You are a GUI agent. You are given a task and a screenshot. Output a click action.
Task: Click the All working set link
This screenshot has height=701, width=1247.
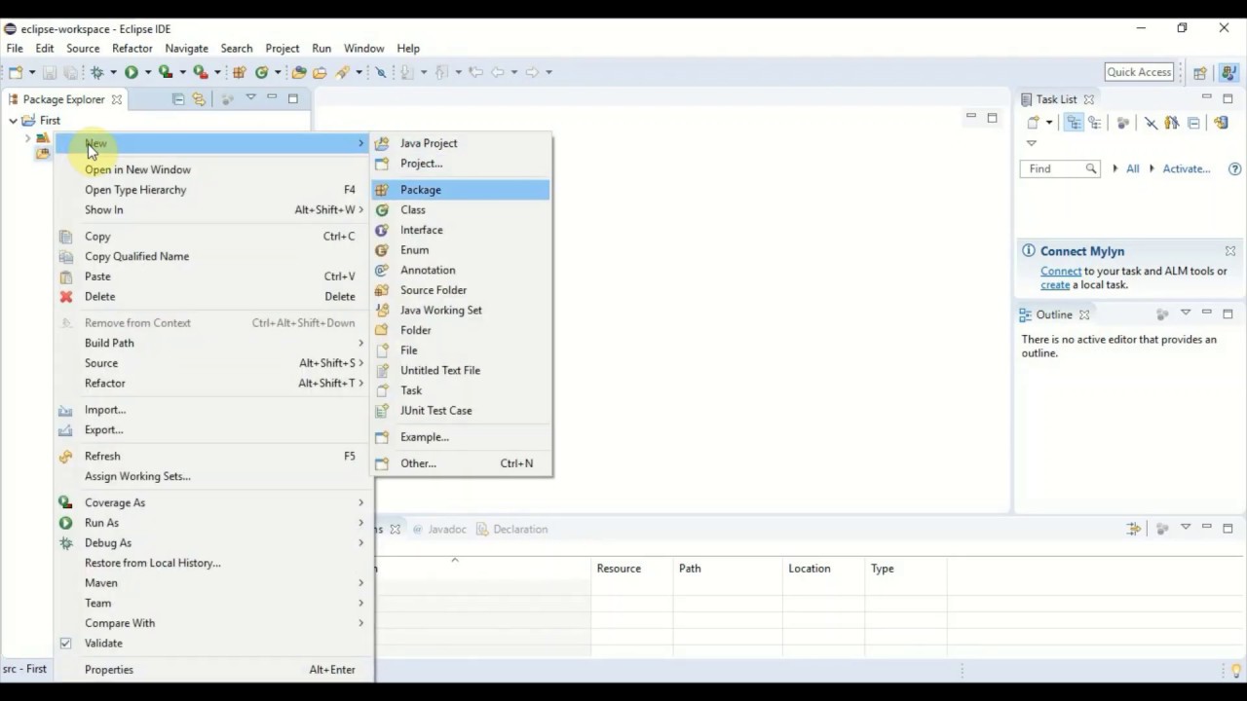coord(1132,168)
